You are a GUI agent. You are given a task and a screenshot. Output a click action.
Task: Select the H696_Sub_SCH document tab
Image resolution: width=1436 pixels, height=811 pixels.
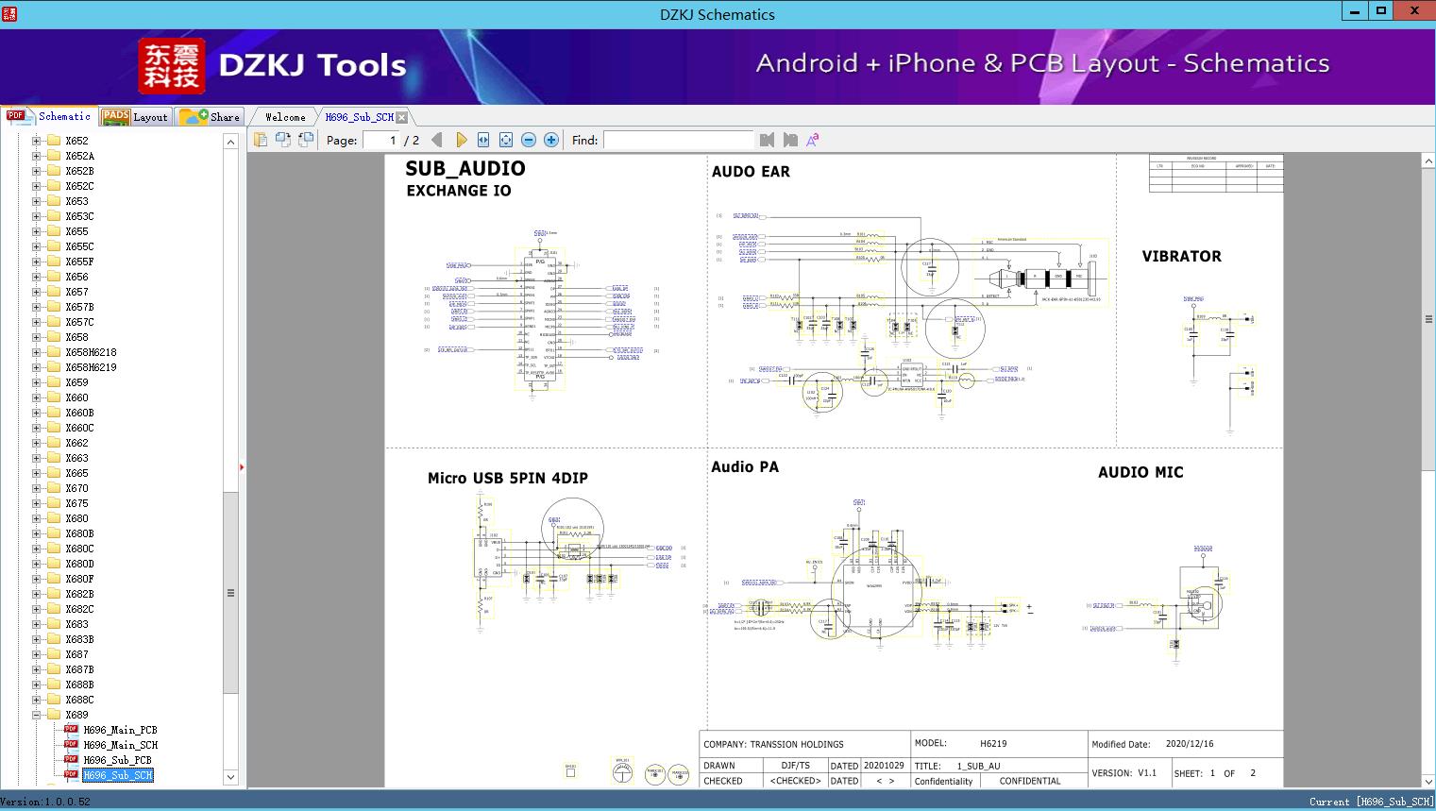click(x=359, y=117)
